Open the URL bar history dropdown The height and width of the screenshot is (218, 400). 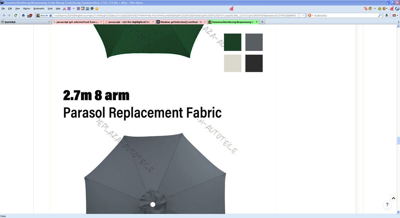click(x=303, y=15)
